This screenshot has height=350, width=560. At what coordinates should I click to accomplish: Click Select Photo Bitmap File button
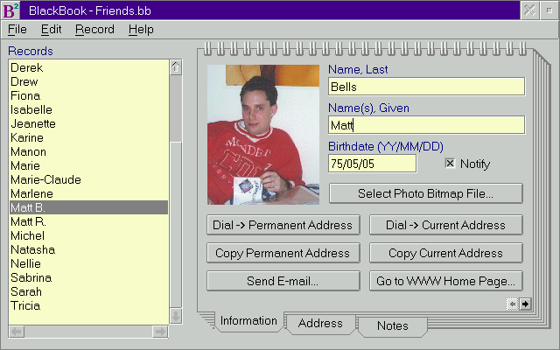[x=426, y=193]
